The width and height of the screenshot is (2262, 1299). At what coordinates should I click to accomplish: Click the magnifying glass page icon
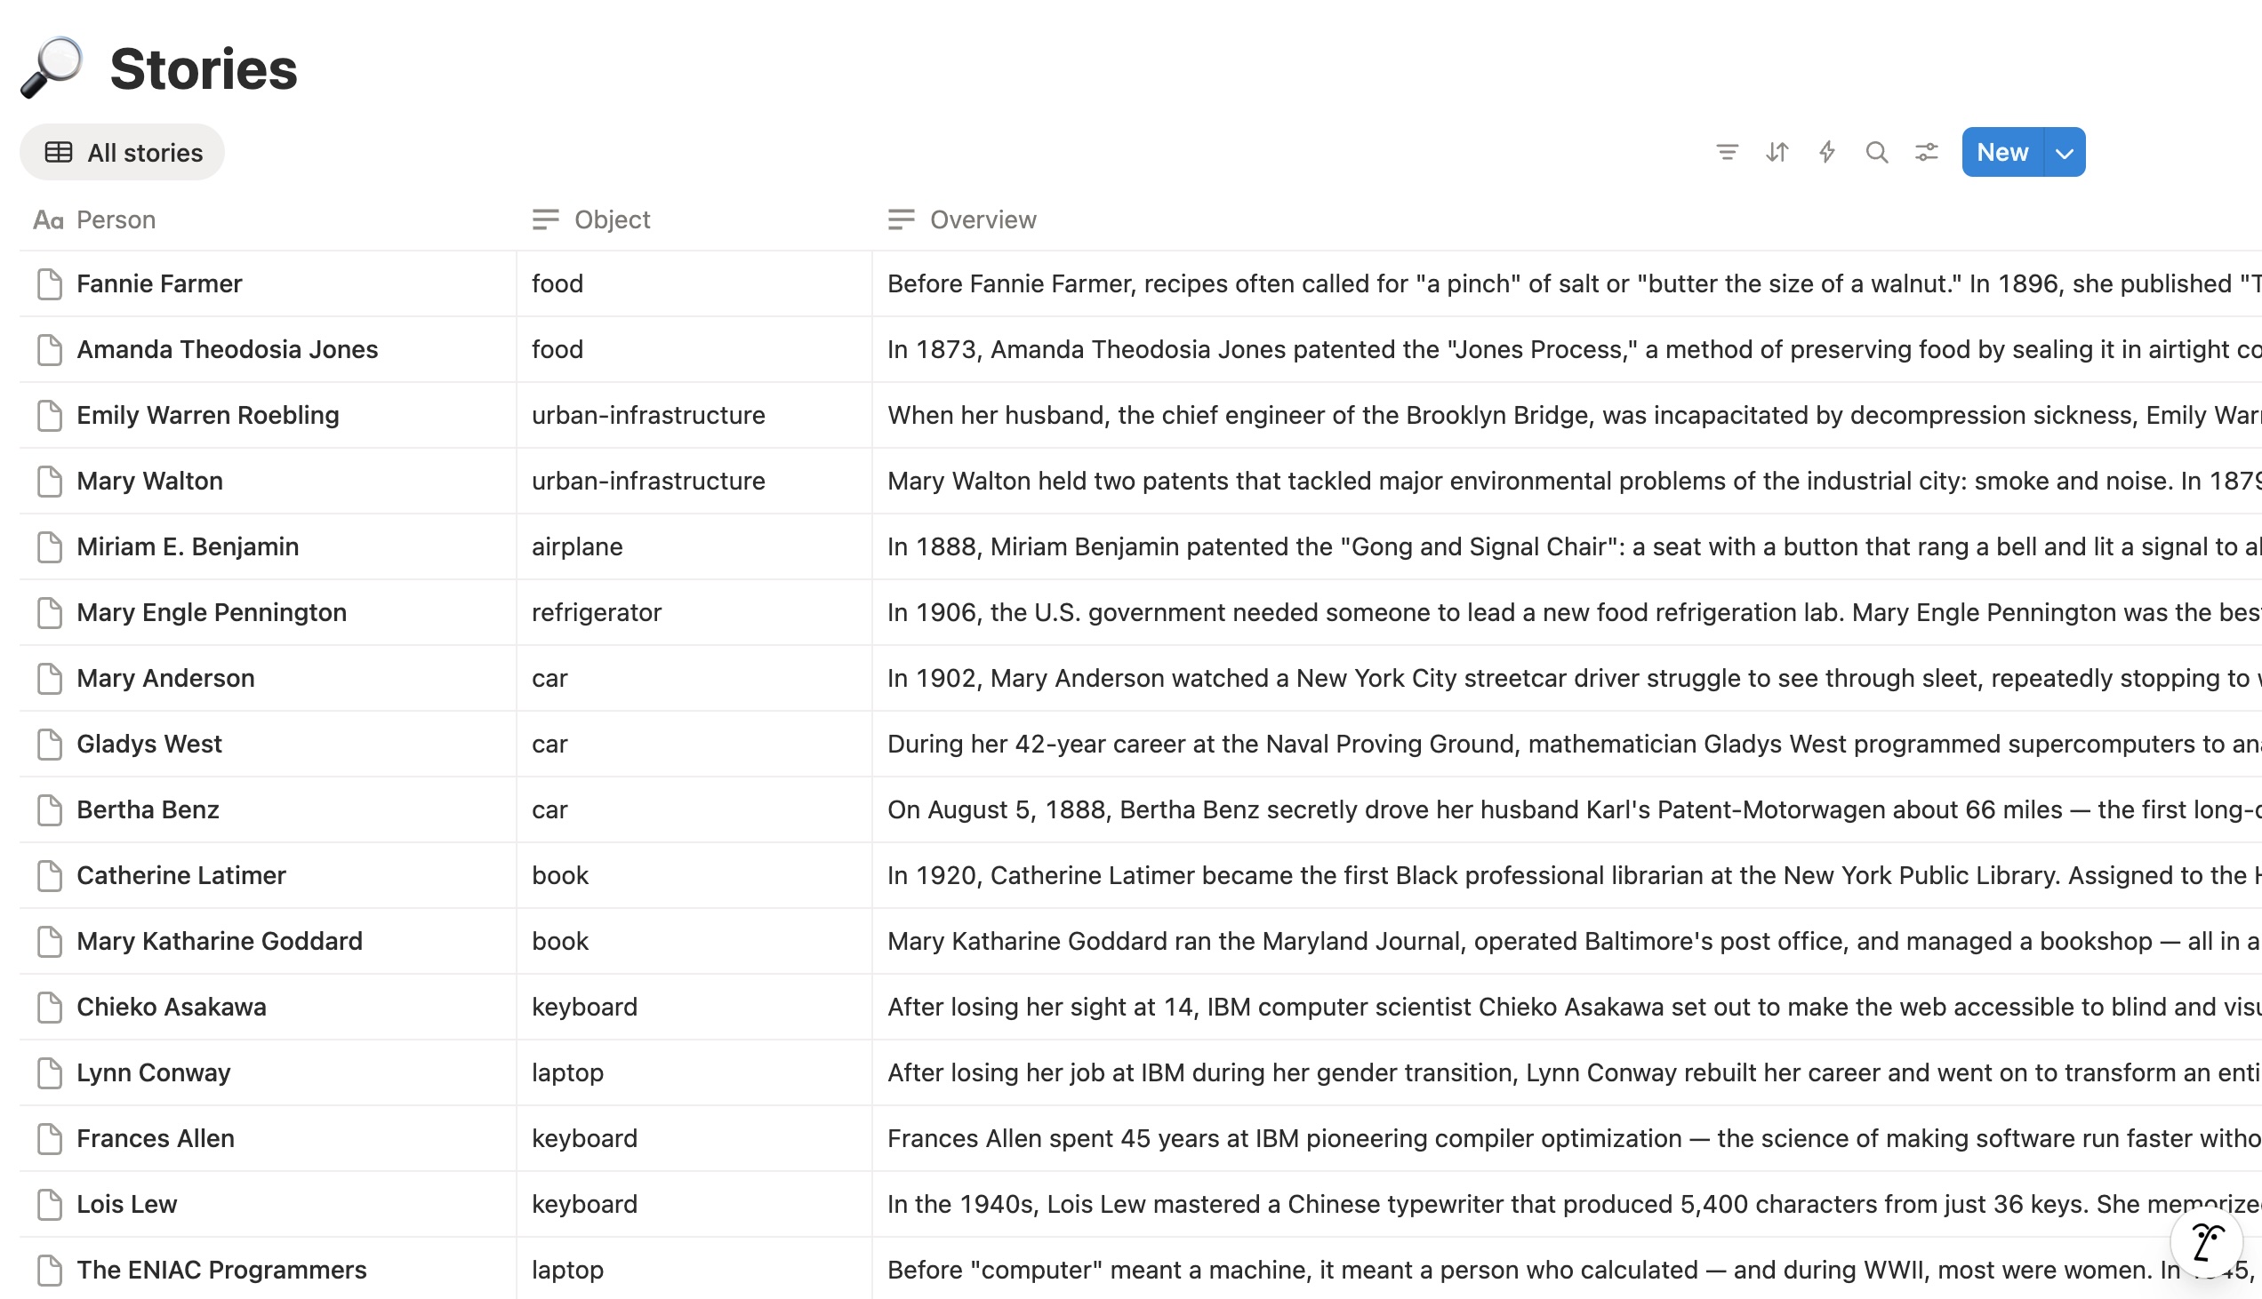click(52, 68)
